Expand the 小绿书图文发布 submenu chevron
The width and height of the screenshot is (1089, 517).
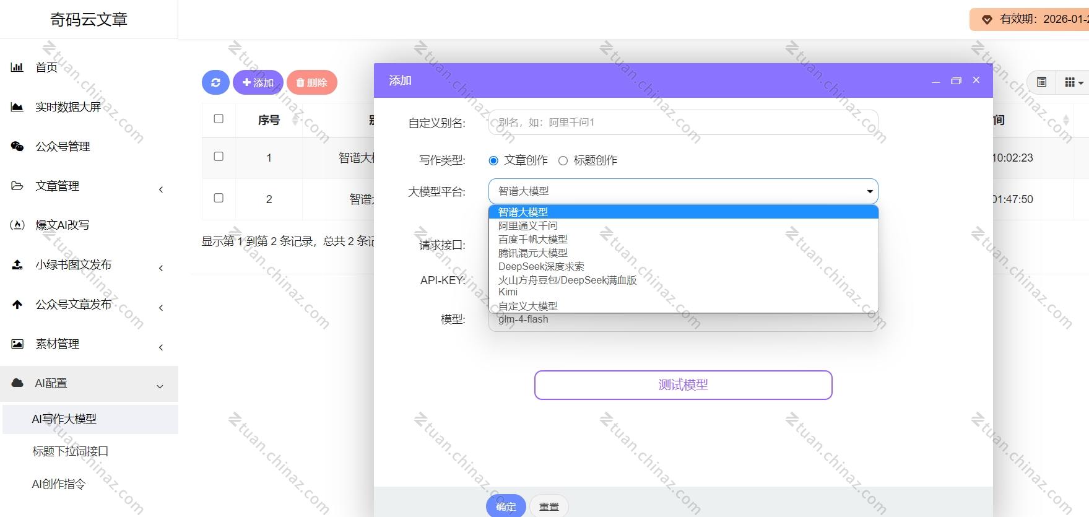161,268
